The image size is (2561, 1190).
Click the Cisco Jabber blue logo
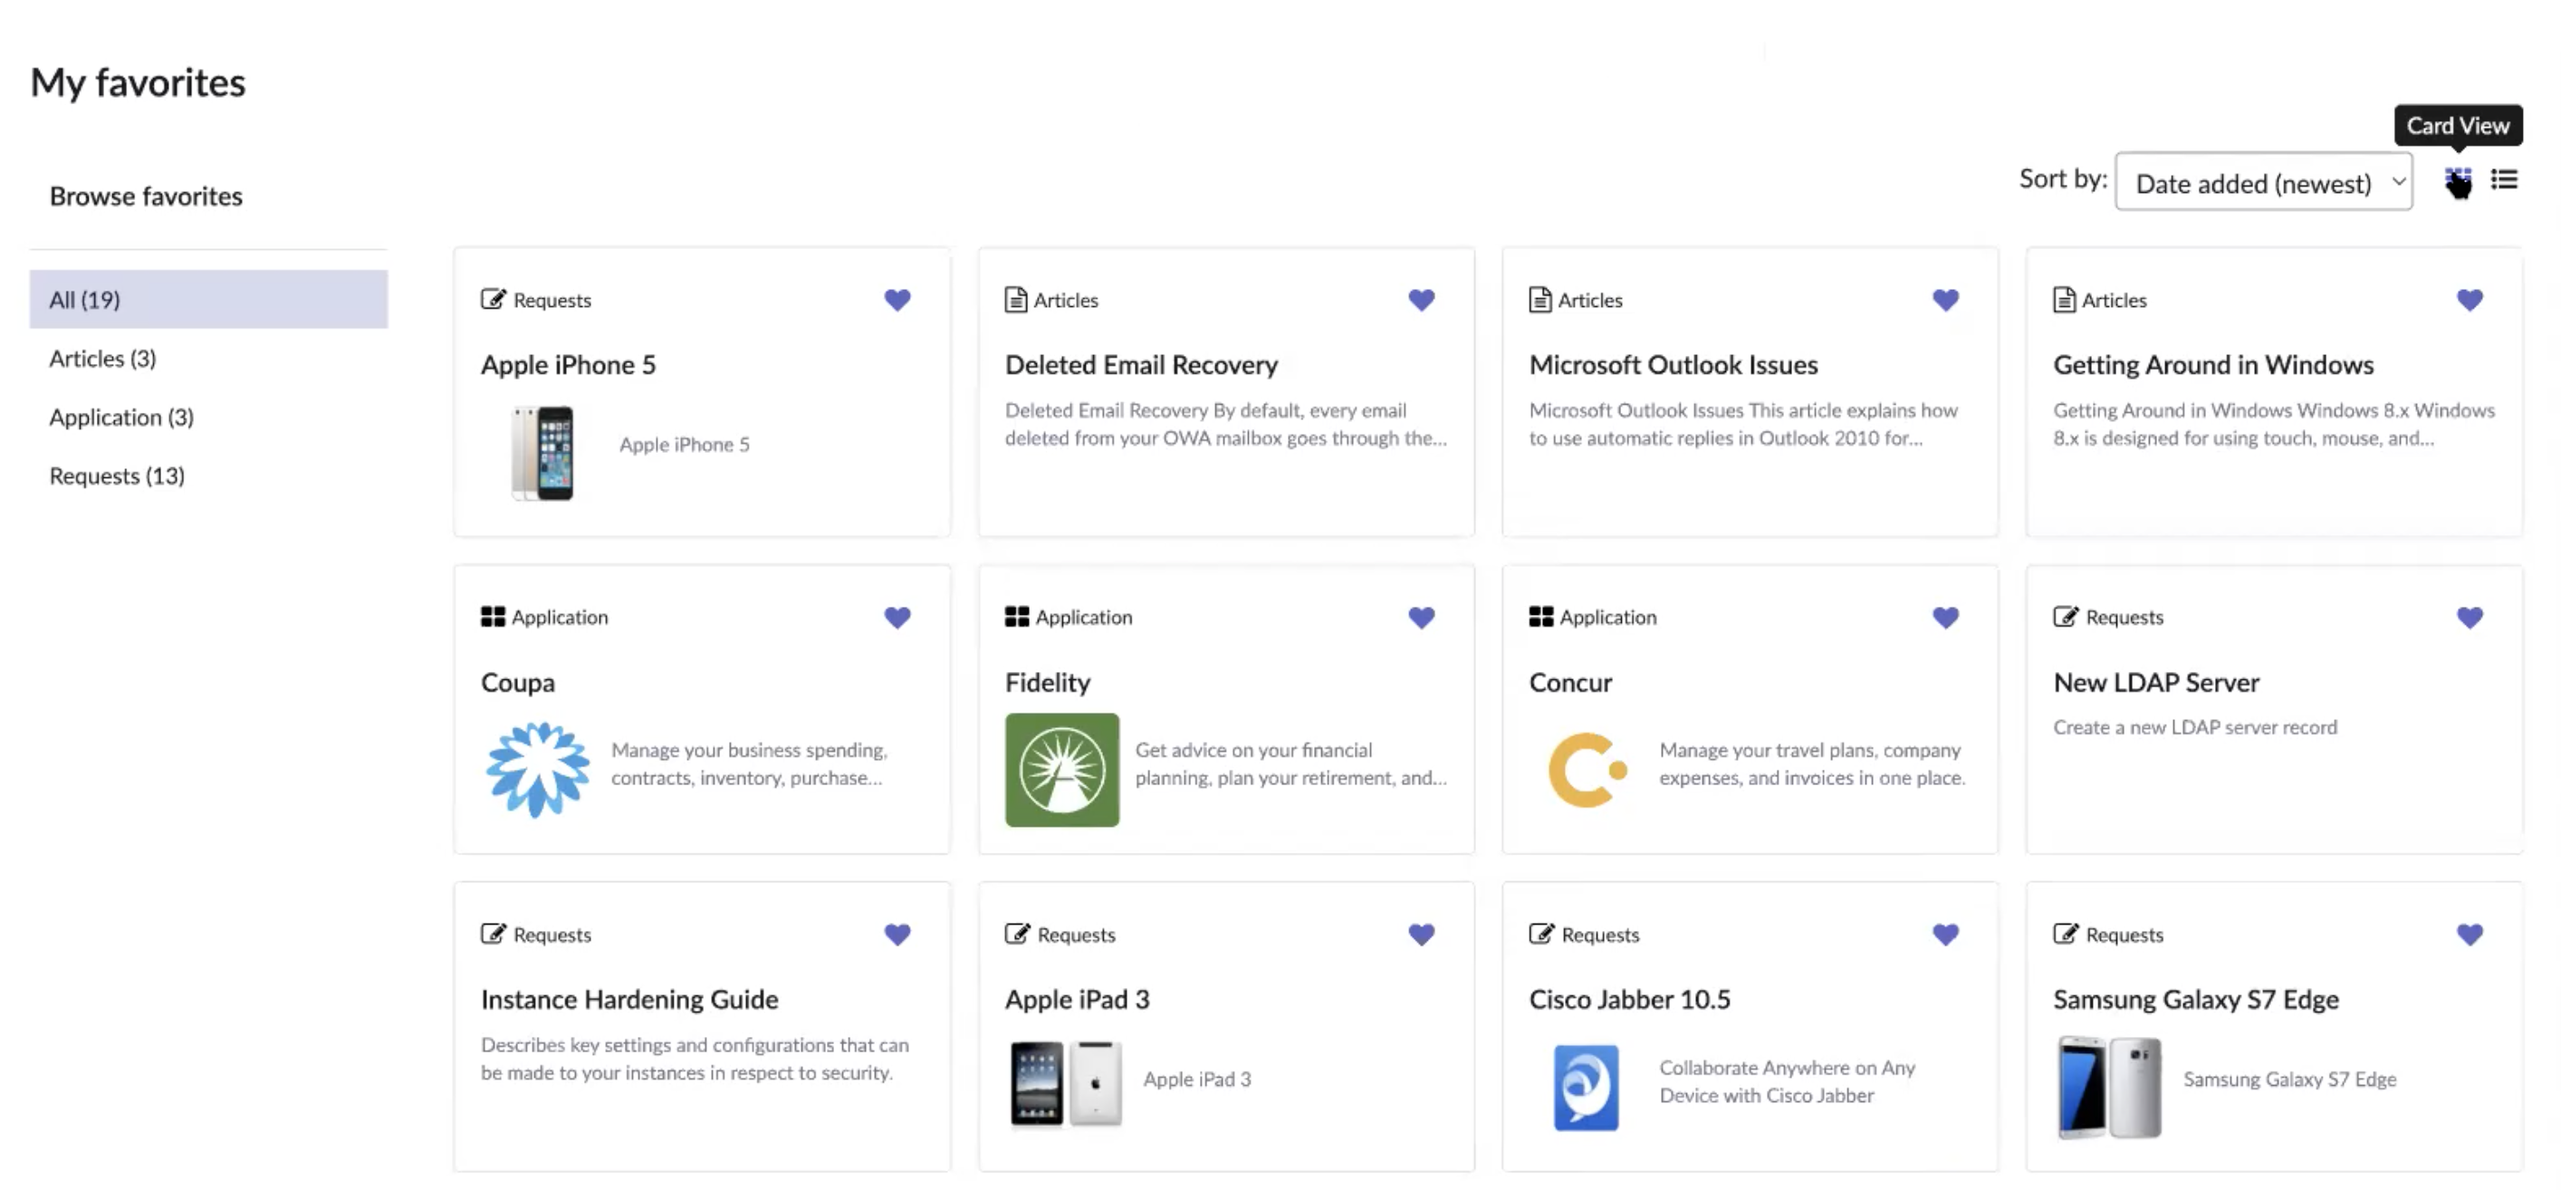point(1586,1087)
